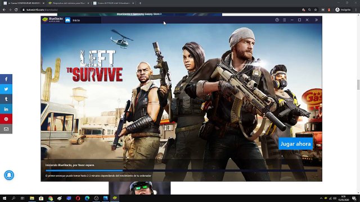The image size is (360, 202).
Task: Share page on LinkedIn sidebar button
Action: point(6,109)
